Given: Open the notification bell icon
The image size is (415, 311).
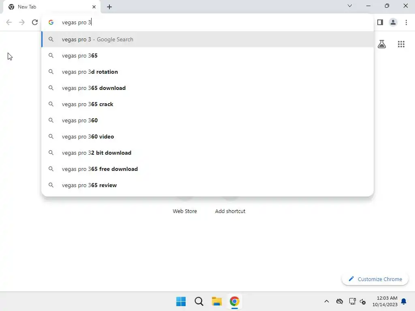Looking at the screenshot, I should [404, 301].
